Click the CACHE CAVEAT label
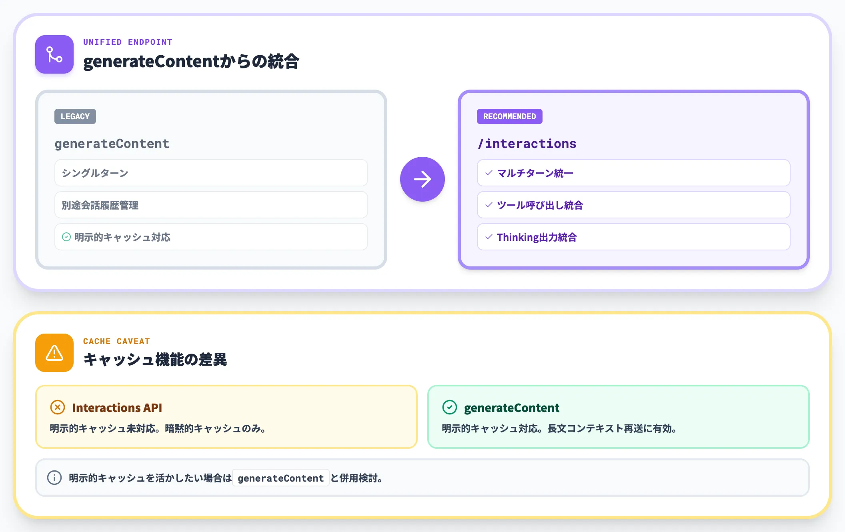Viewport: 845px width, 532px height. (x=116, y=341)
